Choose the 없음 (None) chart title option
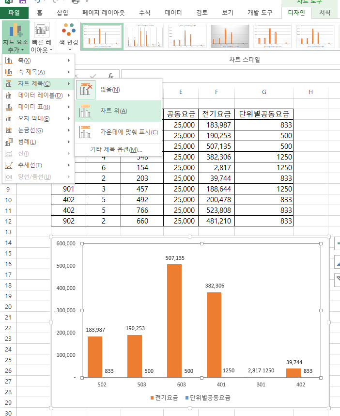The height and width of the screenshot is (416, 340). (110, 89)
